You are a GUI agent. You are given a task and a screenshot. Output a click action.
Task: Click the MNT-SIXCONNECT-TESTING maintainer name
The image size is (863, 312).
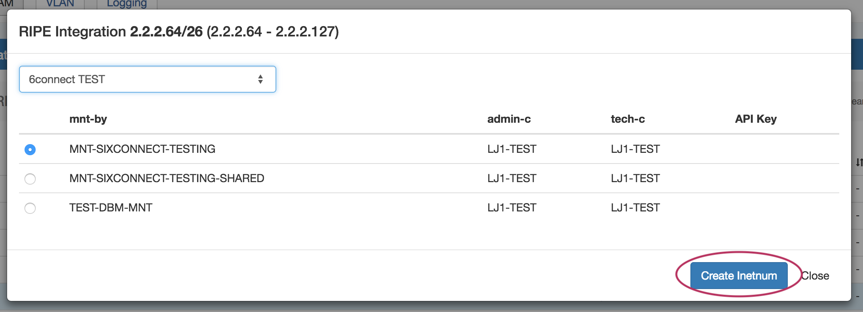click(142, 149)
